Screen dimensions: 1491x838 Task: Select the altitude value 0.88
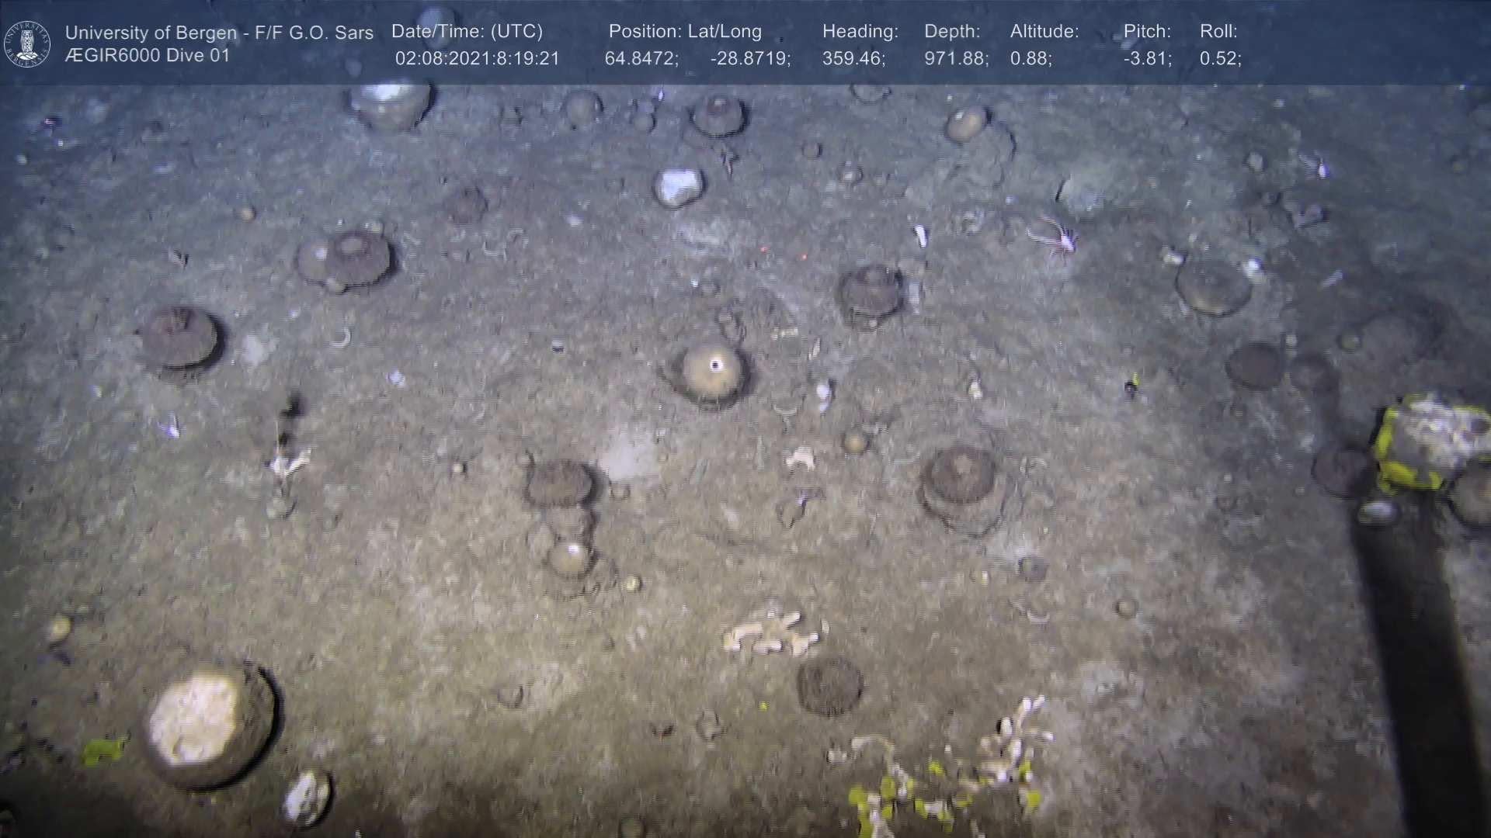tap(1030, 59)
